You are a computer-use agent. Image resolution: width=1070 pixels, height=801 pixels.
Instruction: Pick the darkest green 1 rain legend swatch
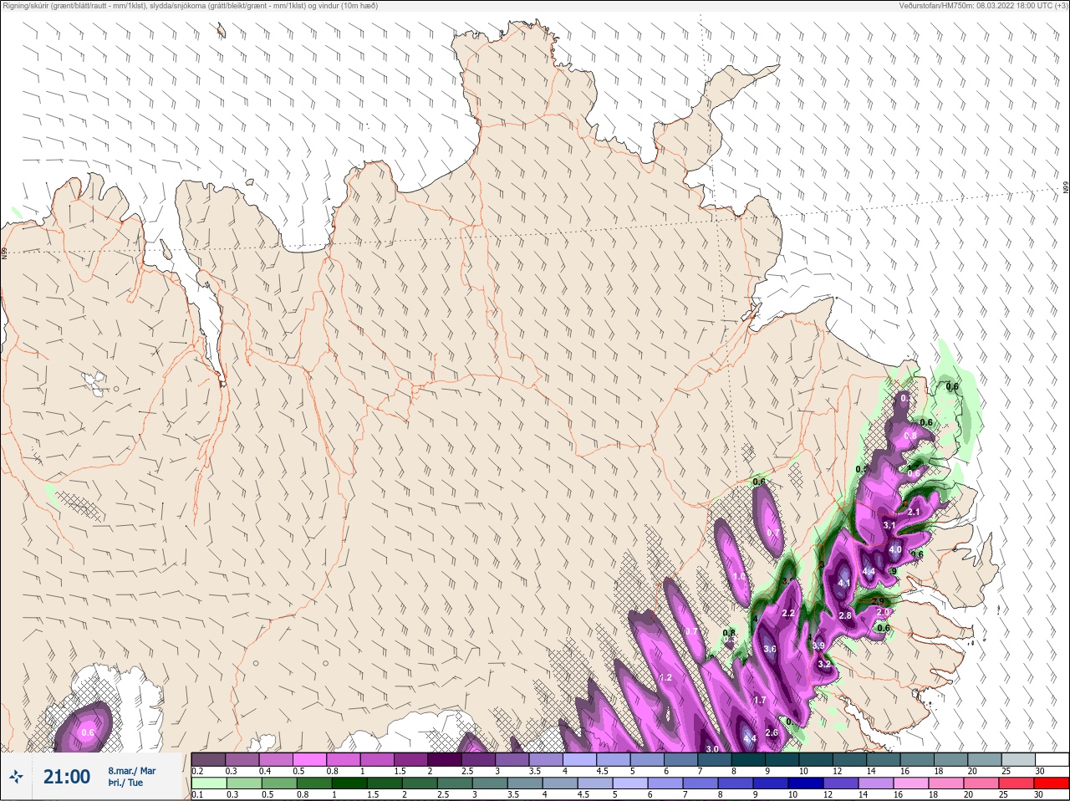(x=349, y=783)
